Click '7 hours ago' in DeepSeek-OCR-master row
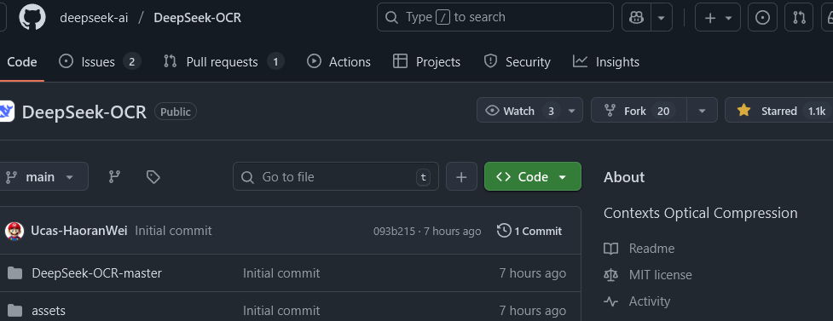 tap(532, 273)
